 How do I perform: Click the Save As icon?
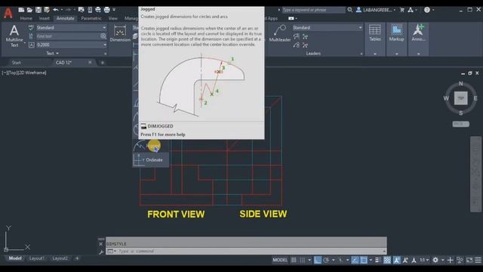[47, 10]
